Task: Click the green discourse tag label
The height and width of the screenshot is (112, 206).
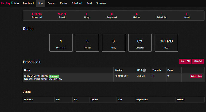Action: (54, 76)
